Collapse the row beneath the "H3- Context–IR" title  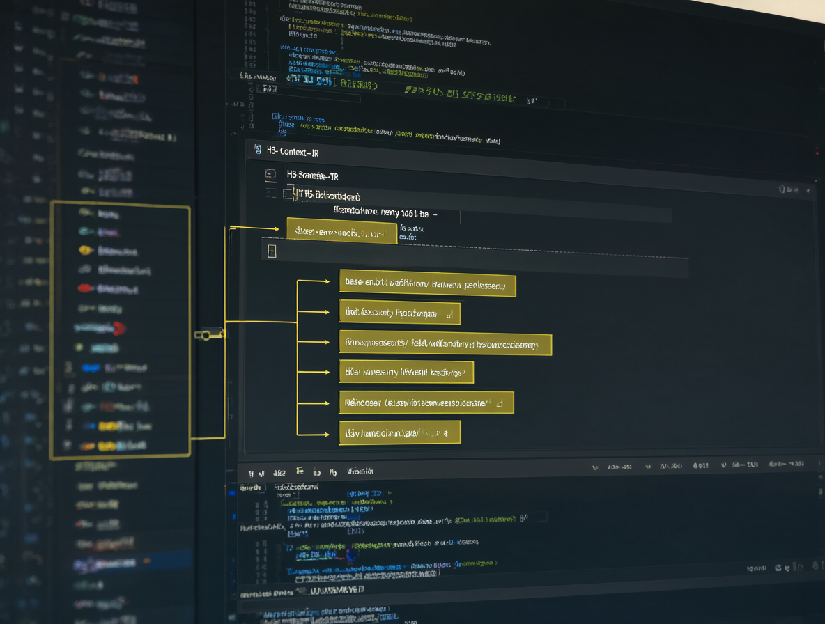coord(270,174)
